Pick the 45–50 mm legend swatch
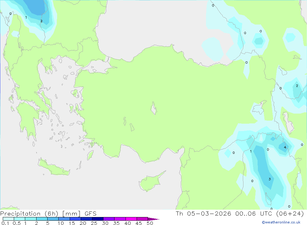This screenshot has width=307, height=225. [142, 219]
